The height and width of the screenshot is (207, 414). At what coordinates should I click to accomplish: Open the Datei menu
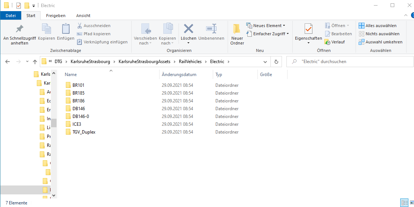click(10, 16)
